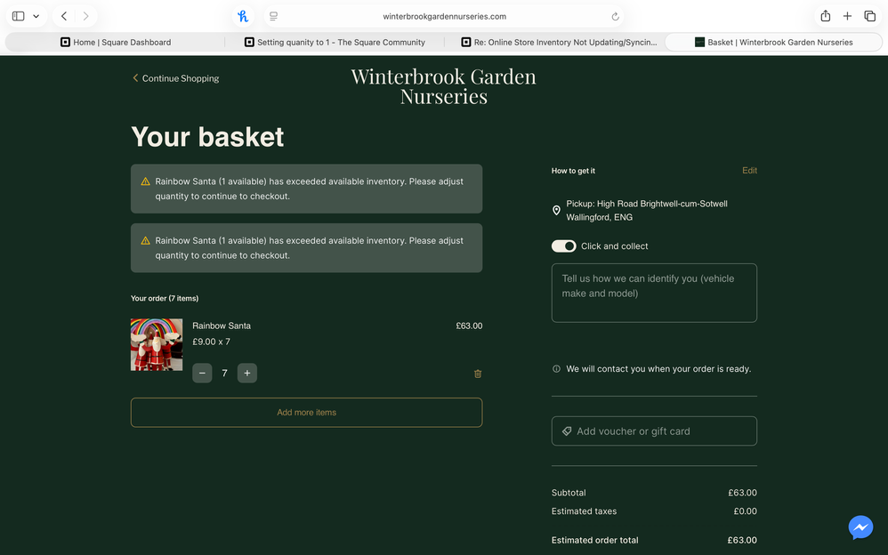Open Messenger chat via the blue bubble icon
Viewport: 888px width, 555px height.
tap(860, 527)
